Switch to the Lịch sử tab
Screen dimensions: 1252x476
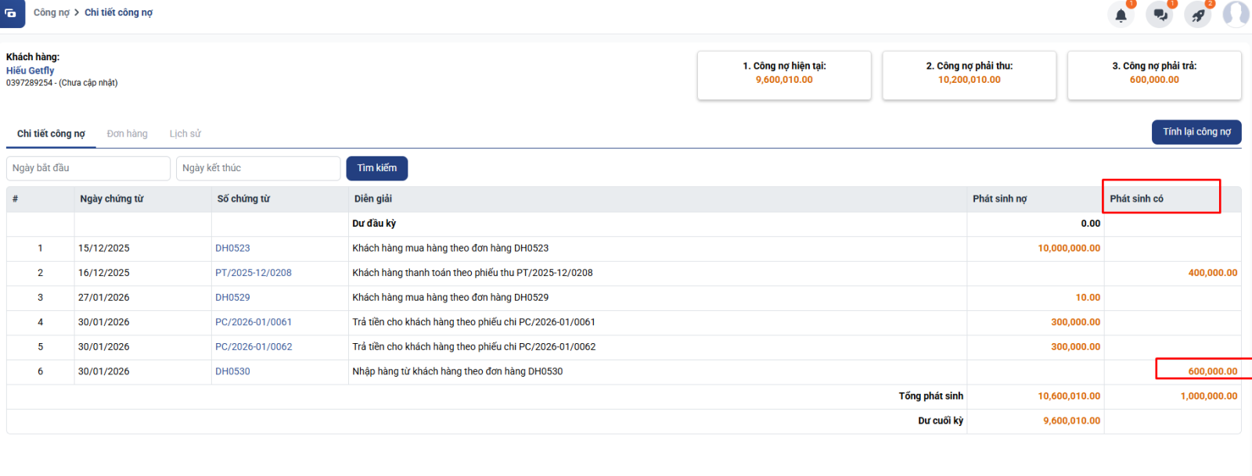tap(185, 134)
